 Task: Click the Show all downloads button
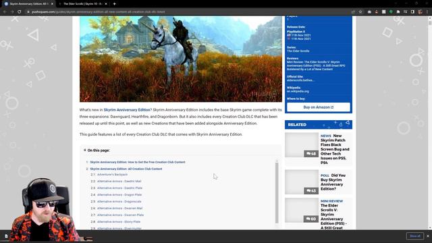pyautogui.click(x=415, y=236)
